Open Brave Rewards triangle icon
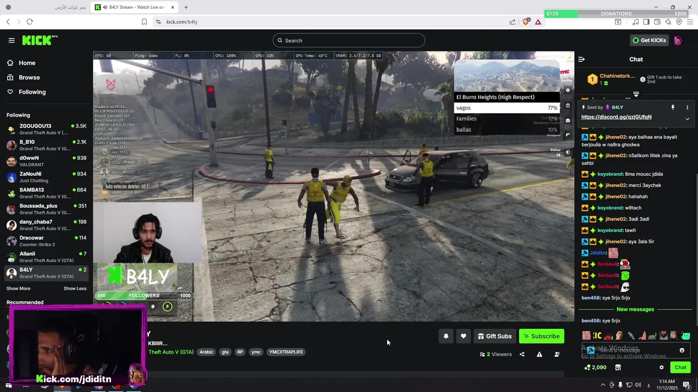Screen dimensions: 698x392 point(538,22)
